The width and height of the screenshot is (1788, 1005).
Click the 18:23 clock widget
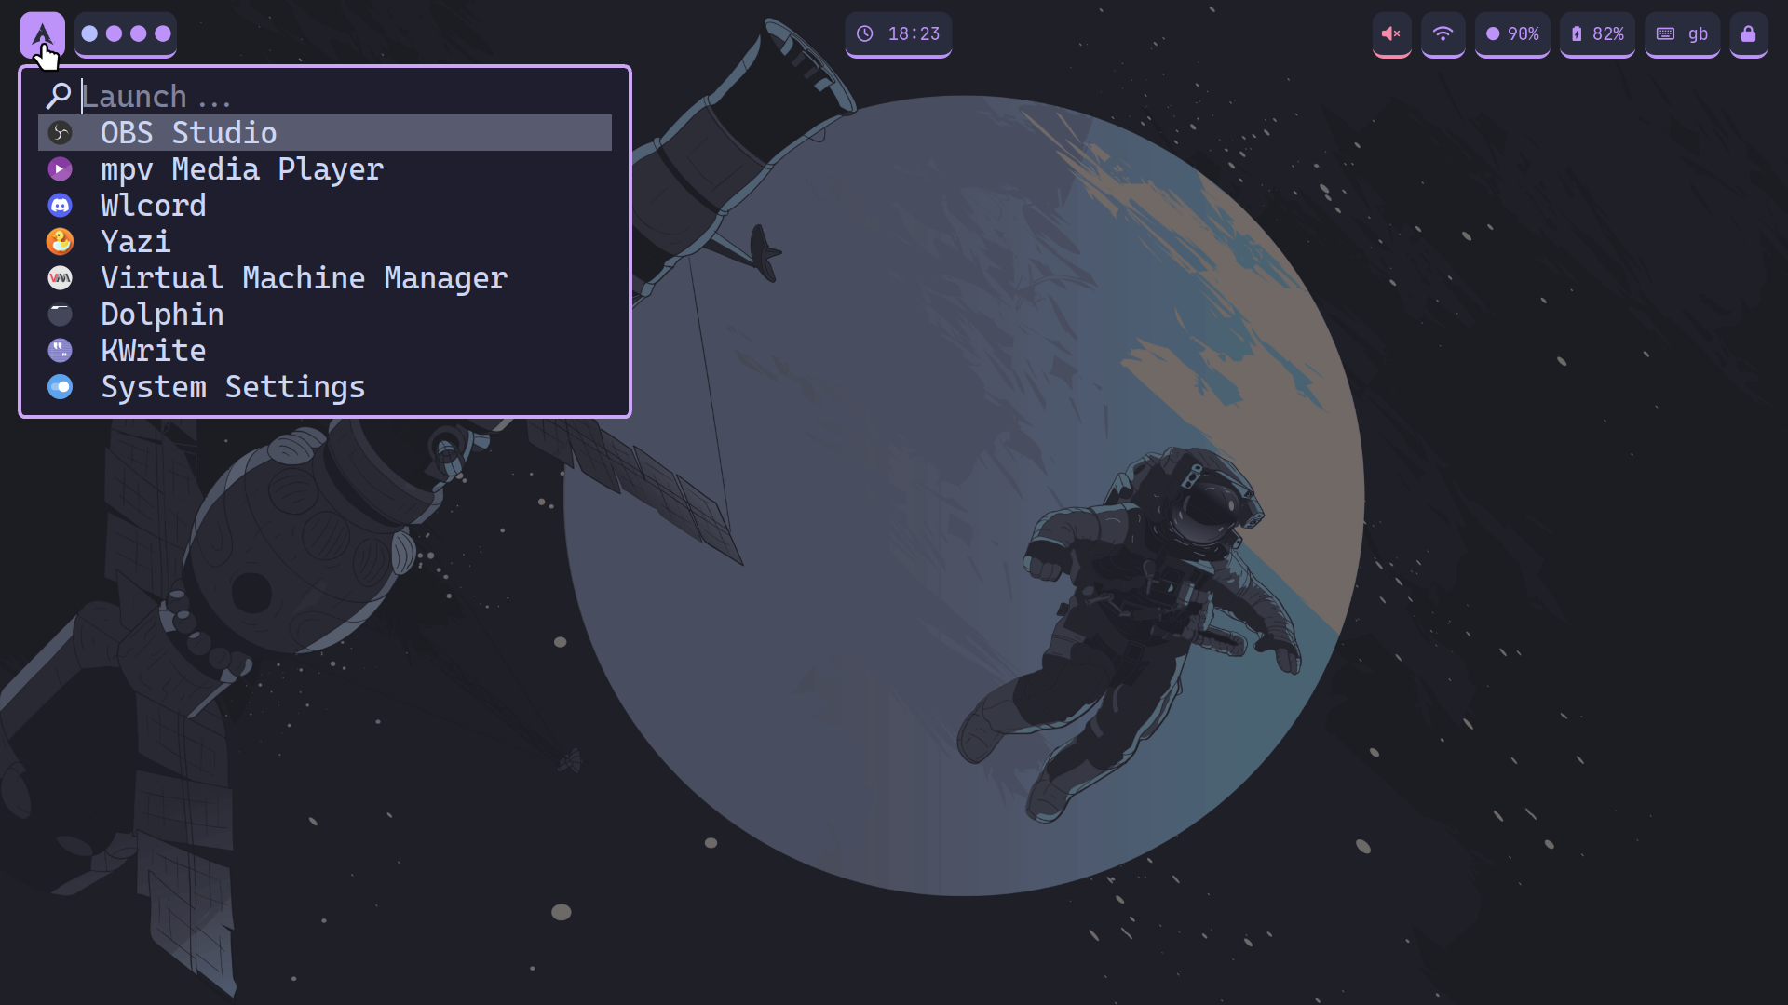(898, 34)
